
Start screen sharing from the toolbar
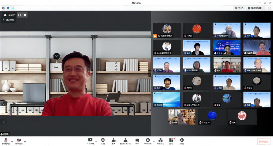coord(90,140)
